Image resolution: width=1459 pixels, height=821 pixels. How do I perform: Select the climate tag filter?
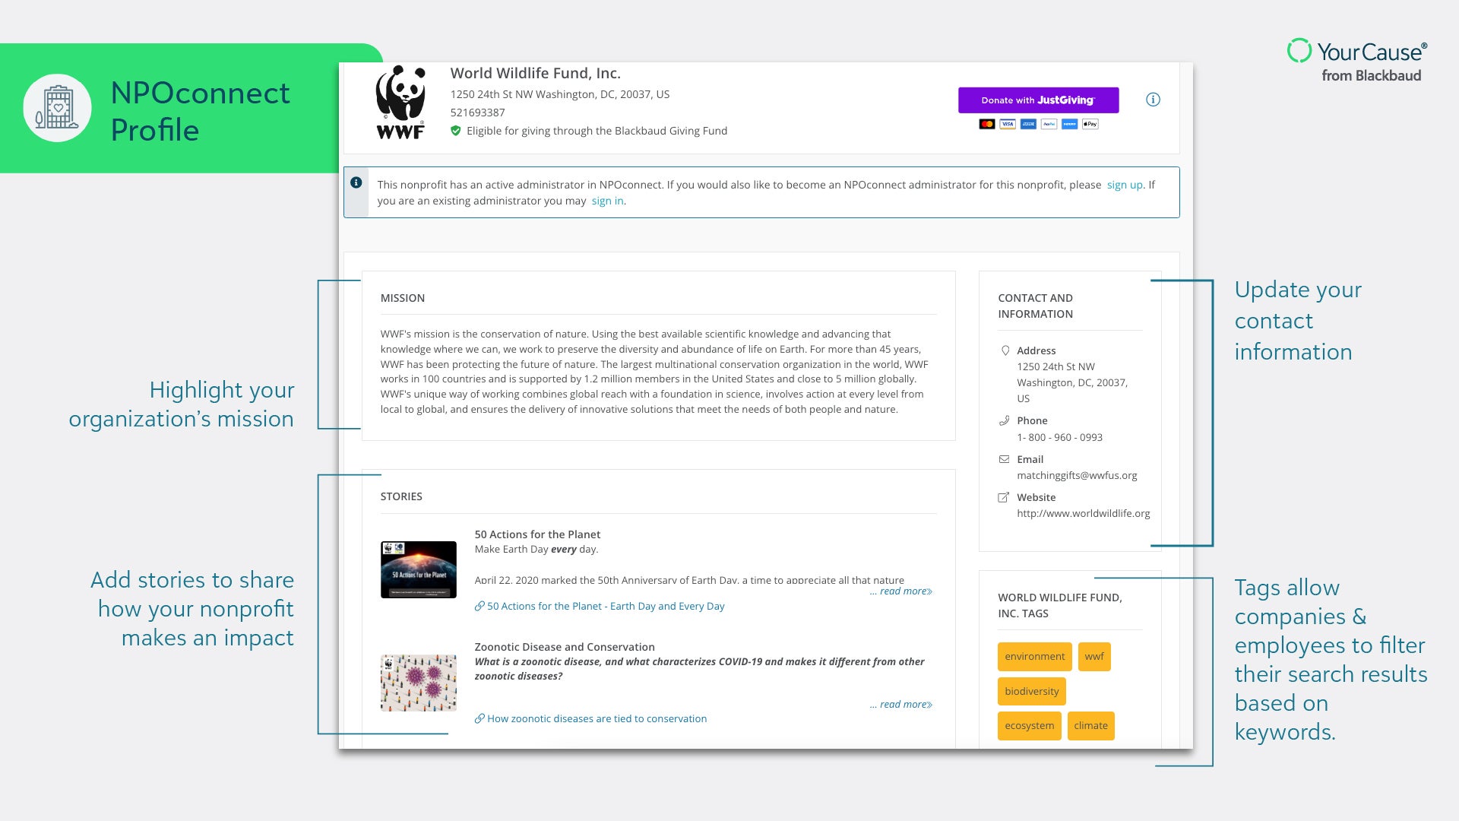pos(1090,724)
